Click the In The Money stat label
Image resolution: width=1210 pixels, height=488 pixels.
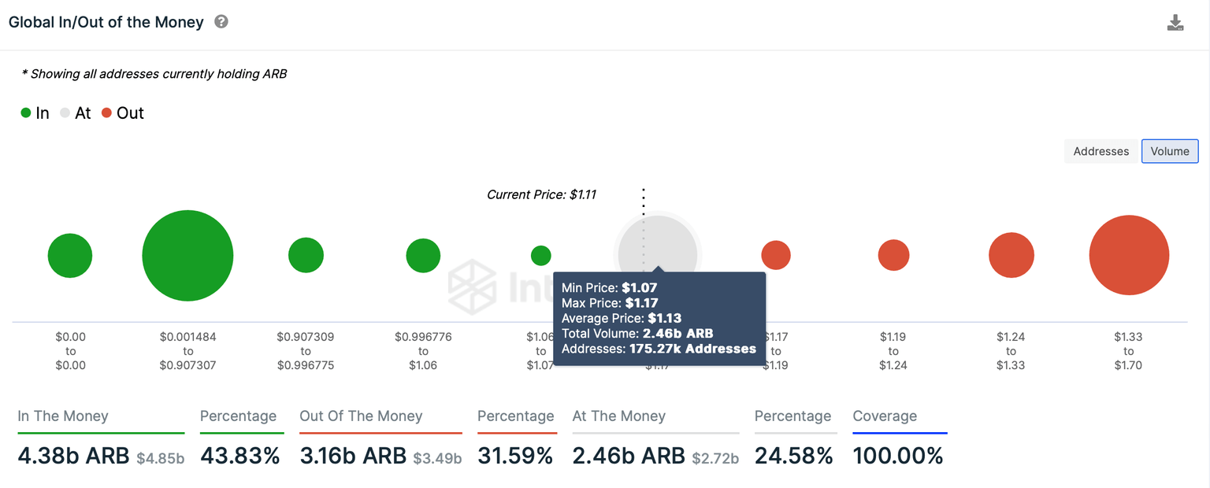click(63, 416)
